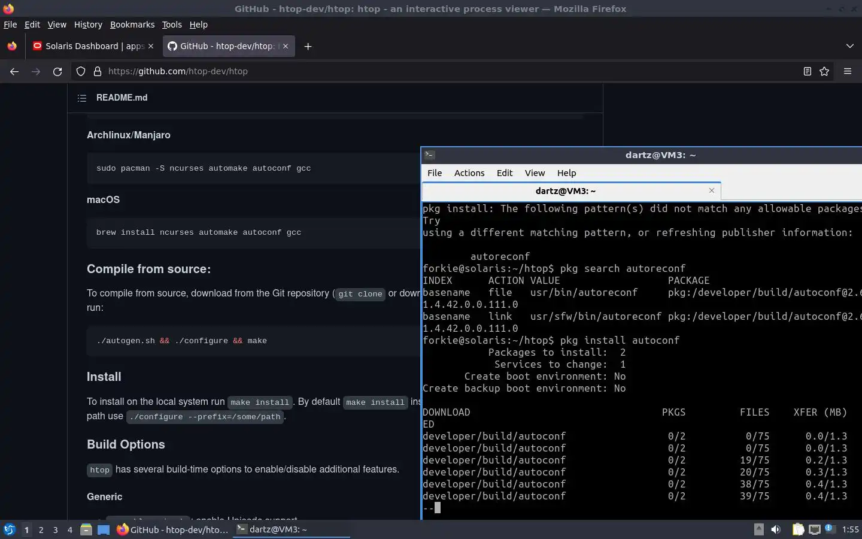The width and height of the screenshot is (862, 539).
Task: Open the Firefox hamburger application menu
Action: click(x=848, y=71)
